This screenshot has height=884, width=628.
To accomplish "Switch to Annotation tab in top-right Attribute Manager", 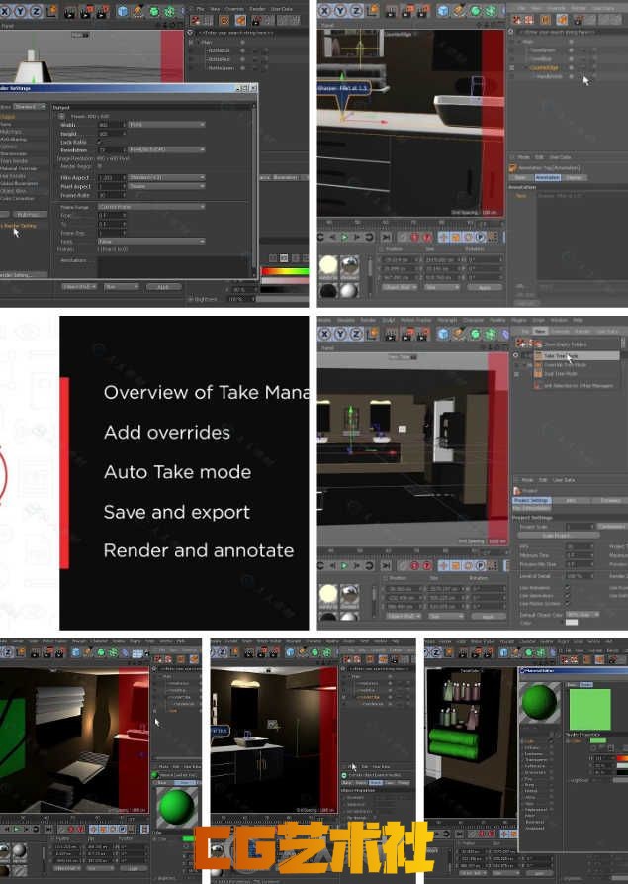I will pyautogui.click(x=547, y=177).
